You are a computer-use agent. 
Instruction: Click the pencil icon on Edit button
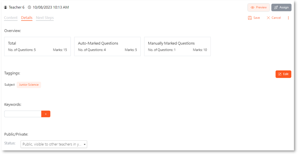point(280,74)
